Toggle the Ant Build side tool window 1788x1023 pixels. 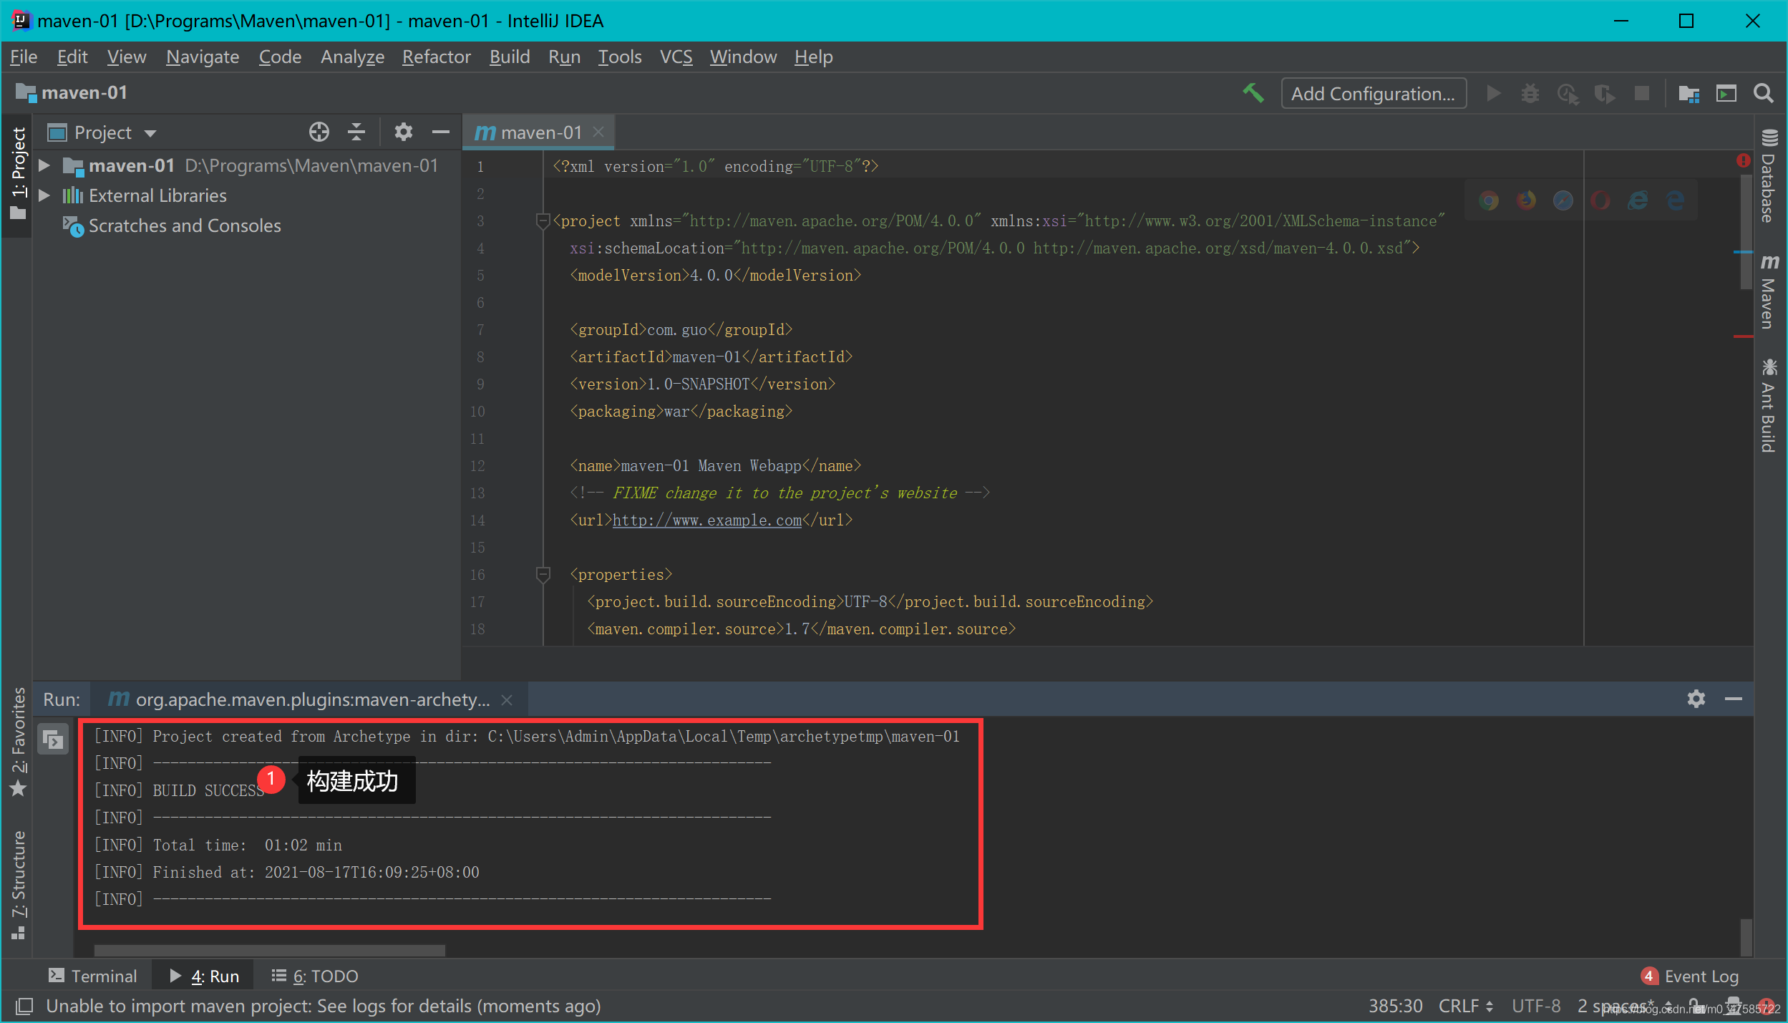pos(1769,405)
